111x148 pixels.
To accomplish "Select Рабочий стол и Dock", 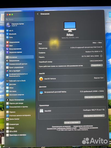I will [16, 81].
